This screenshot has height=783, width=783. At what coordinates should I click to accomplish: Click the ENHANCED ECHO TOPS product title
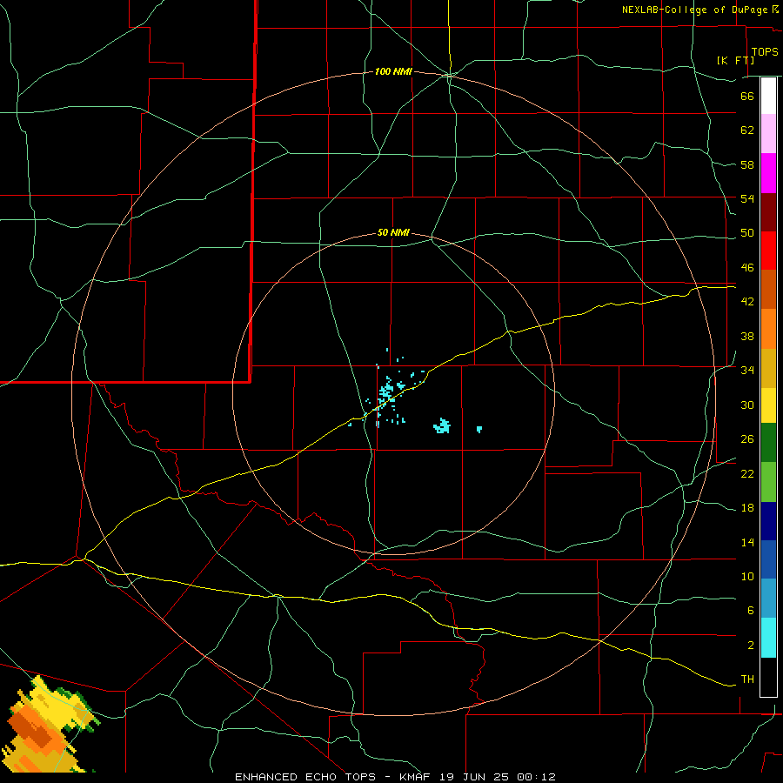click(305, 777)
